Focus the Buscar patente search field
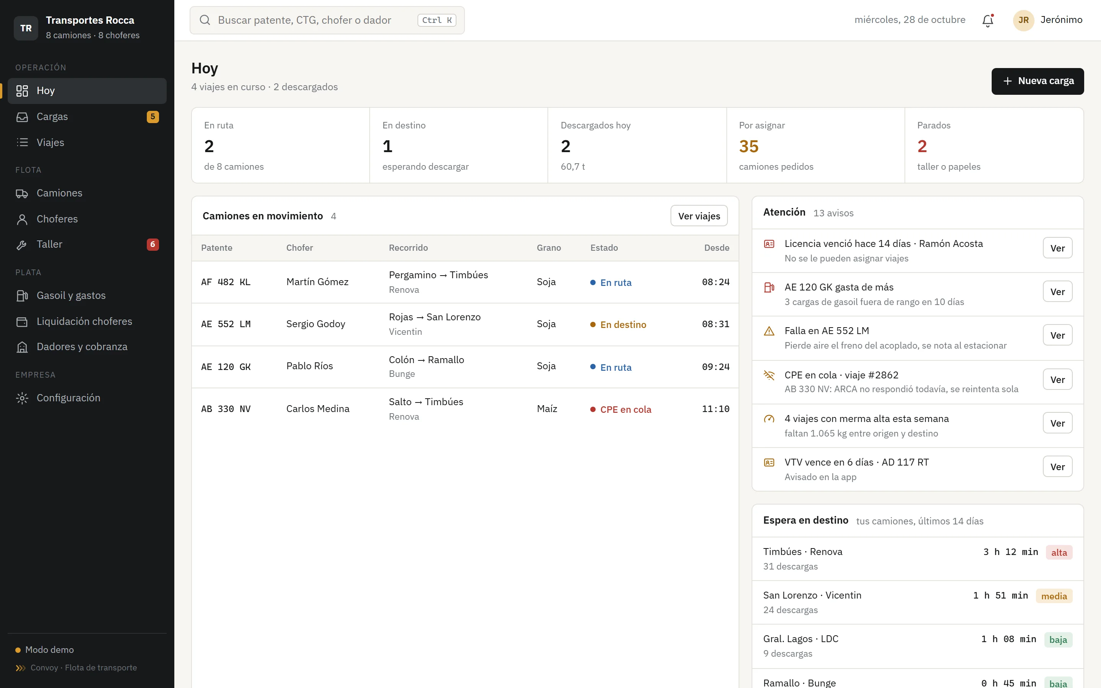 click(x=327, y=20)
